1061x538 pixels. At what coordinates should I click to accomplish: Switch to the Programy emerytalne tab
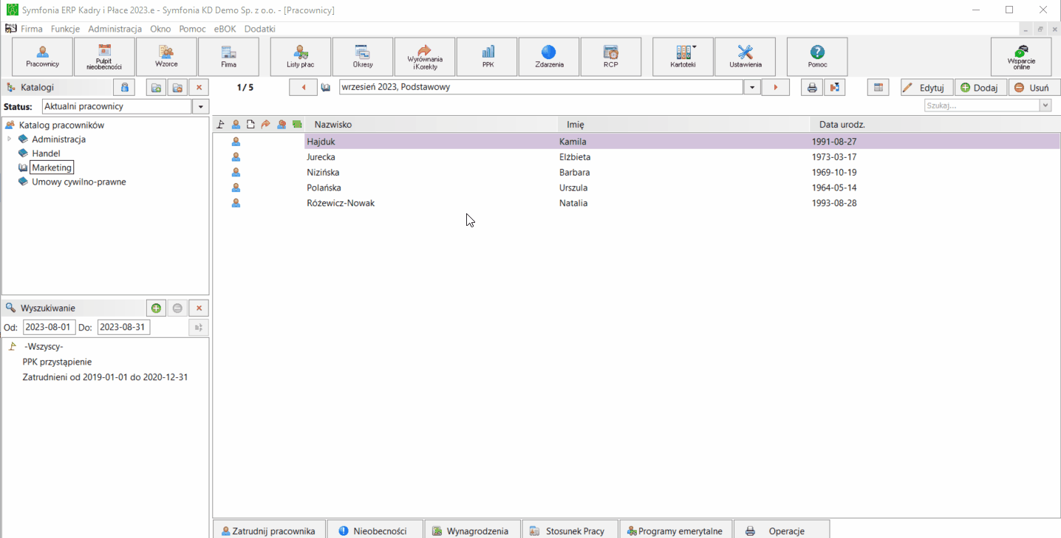[x=675, y=530]
